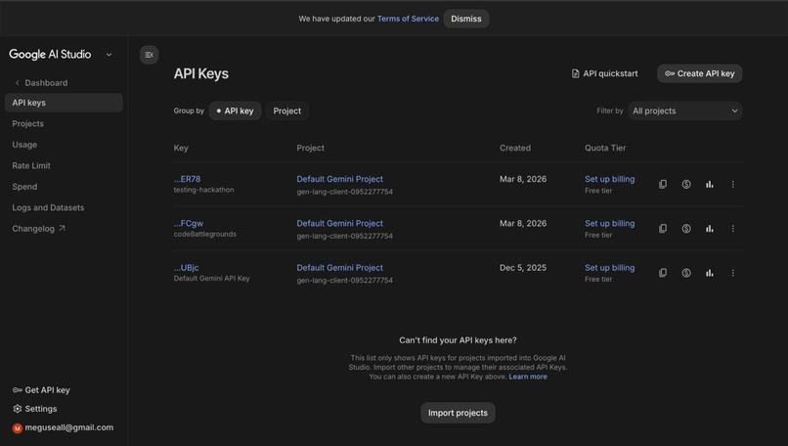Viewport: 788px width, 446px height.
Task: Collapse the sidebar with the panel toggle icon
Action: (150, 55)
